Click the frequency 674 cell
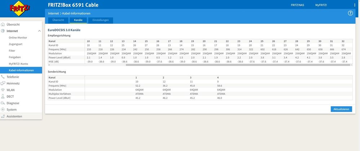This screenshot has height=151, width=360. click(x=343, y=50)
